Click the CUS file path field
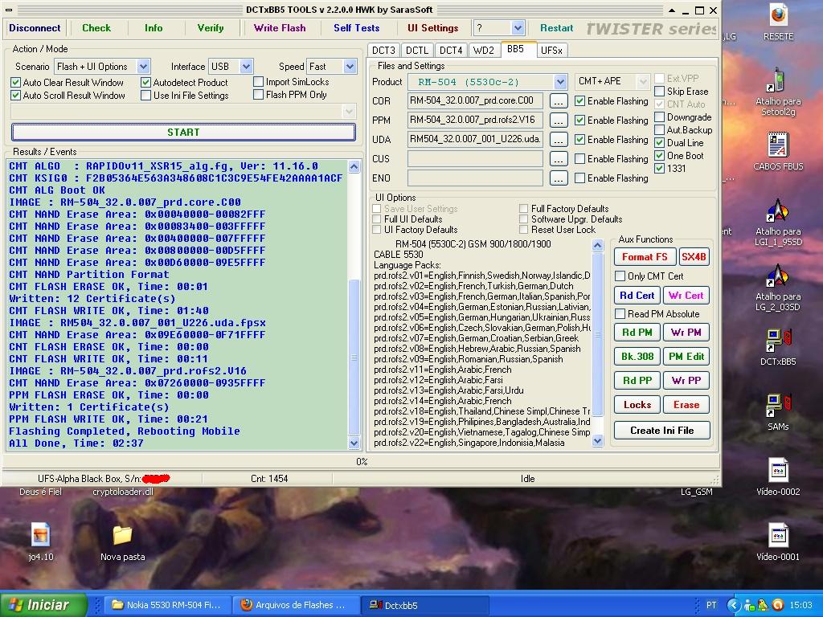The height and width of the screenshot is (617, 823). pos(475,159)
